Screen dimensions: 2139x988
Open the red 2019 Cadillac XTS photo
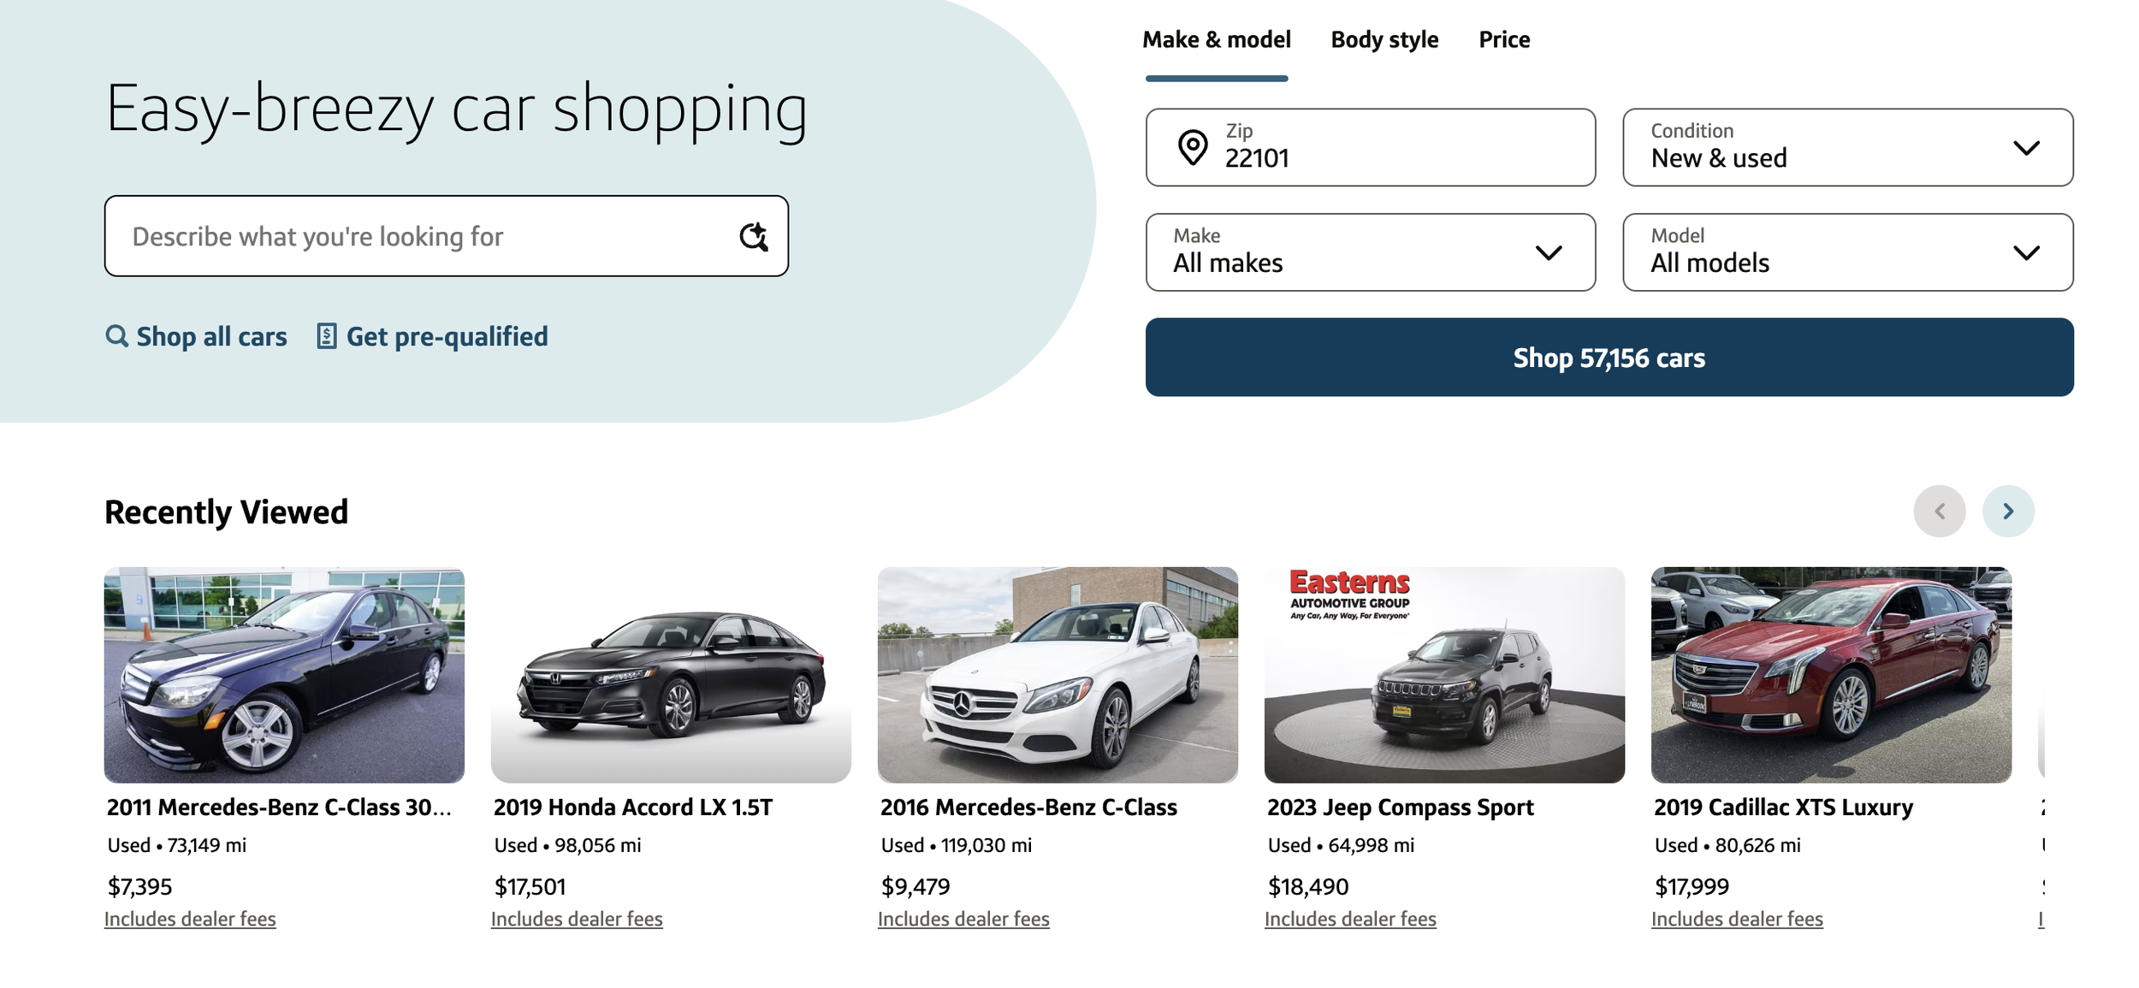tap(1831, 675)
